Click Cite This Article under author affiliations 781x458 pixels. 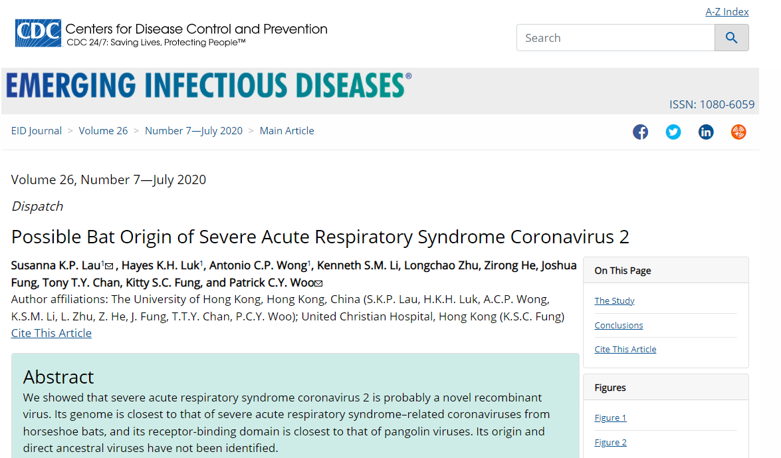(x=51, y=333)
